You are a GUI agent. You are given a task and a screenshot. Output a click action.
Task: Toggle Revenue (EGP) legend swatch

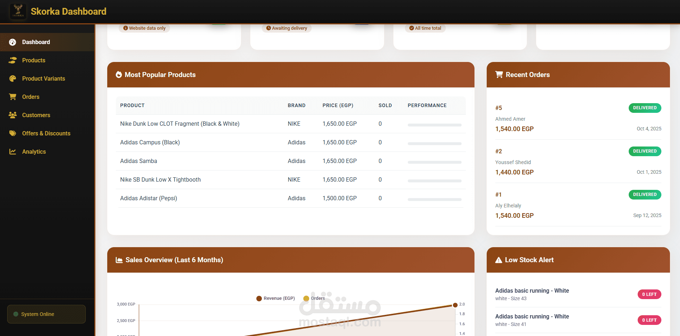click(x=259, y=298)
